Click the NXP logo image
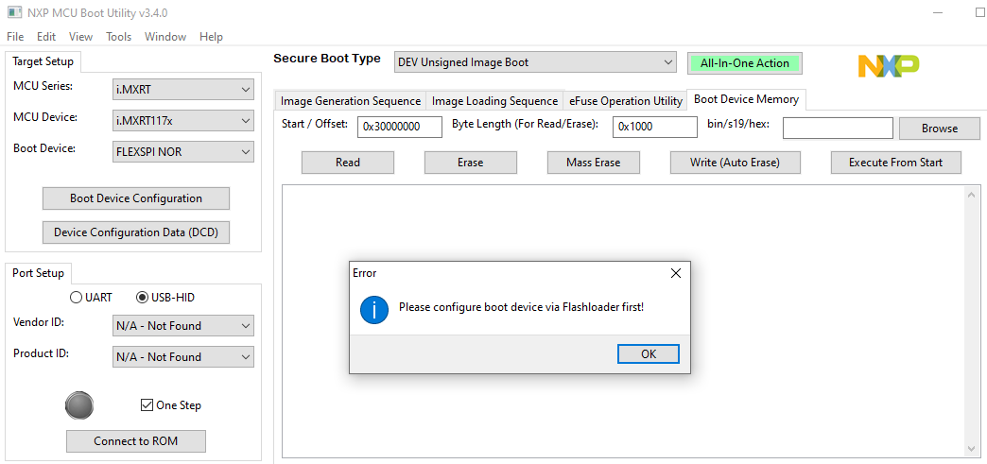 [888, 65]
